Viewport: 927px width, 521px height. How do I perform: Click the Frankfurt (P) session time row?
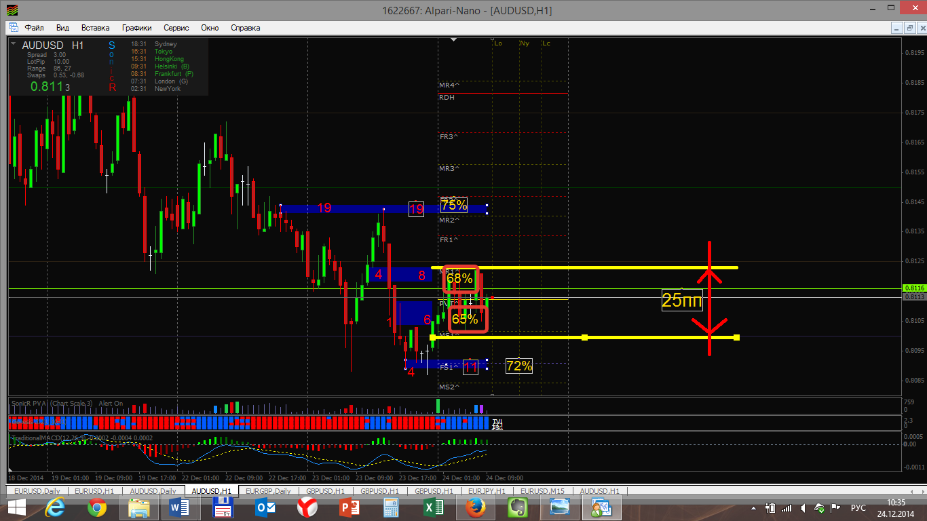click(162, 74)
